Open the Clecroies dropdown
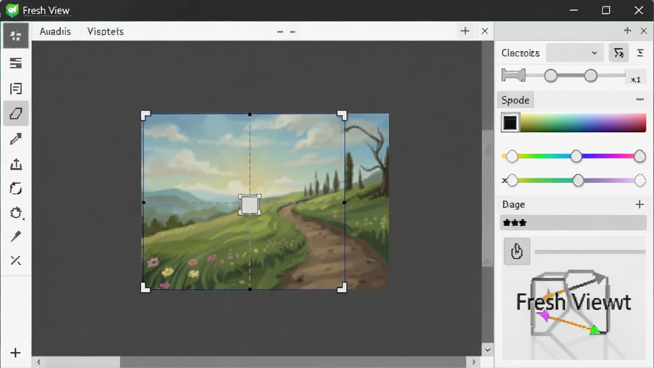 tap(574, 53)
